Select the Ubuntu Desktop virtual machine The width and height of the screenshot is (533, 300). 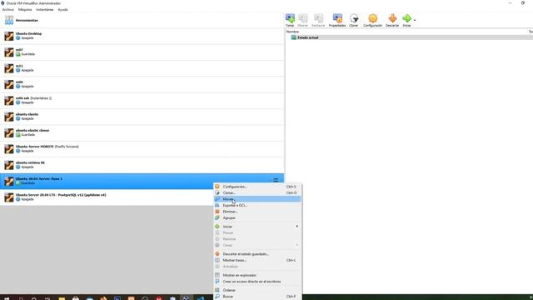142,36
